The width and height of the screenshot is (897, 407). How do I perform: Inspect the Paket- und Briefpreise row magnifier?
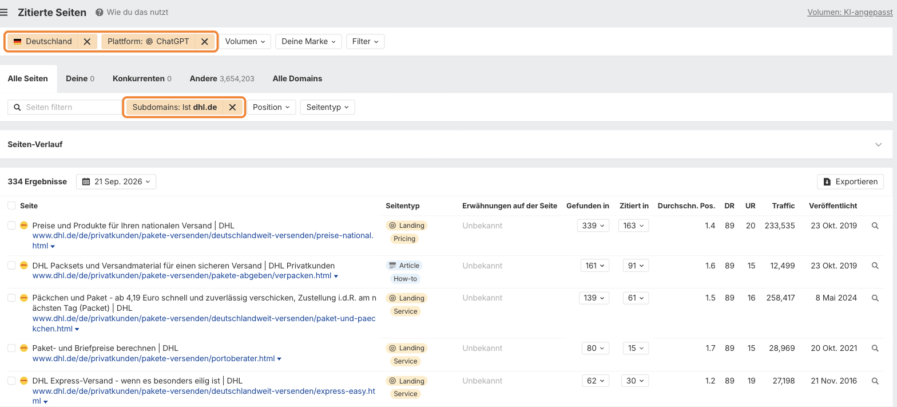[875, 348]
